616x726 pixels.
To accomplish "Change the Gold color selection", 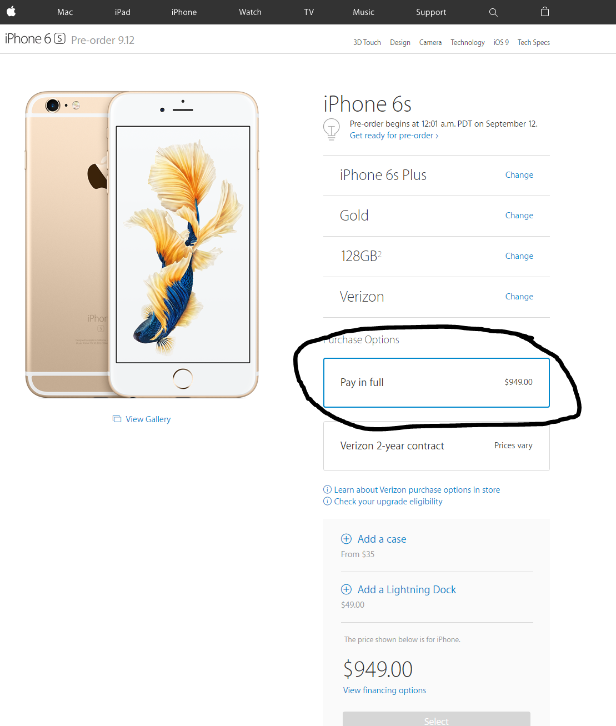I will [519, 216].
